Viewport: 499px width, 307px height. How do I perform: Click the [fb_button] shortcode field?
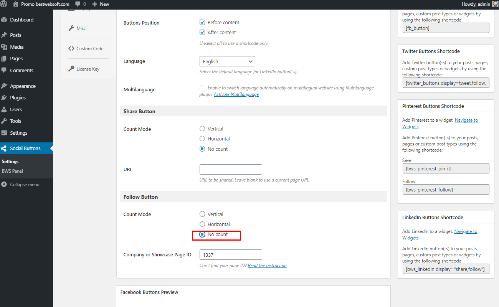(446, 28)
